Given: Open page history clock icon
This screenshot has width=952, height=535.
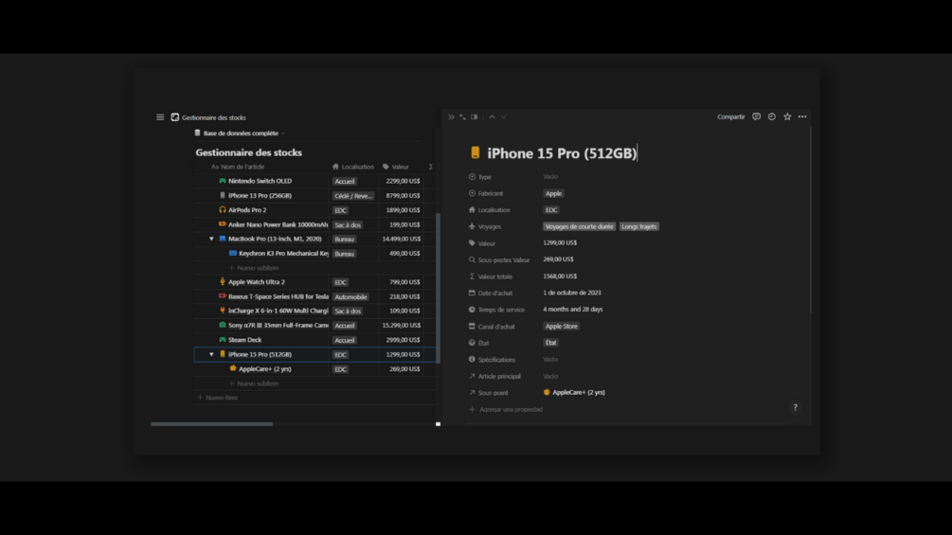Looking at the screenshot, I should tap(772, 116).
